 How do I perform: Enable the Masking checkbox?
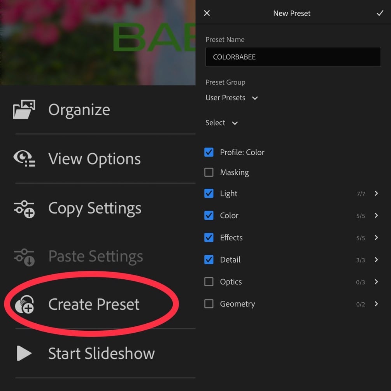209,172
